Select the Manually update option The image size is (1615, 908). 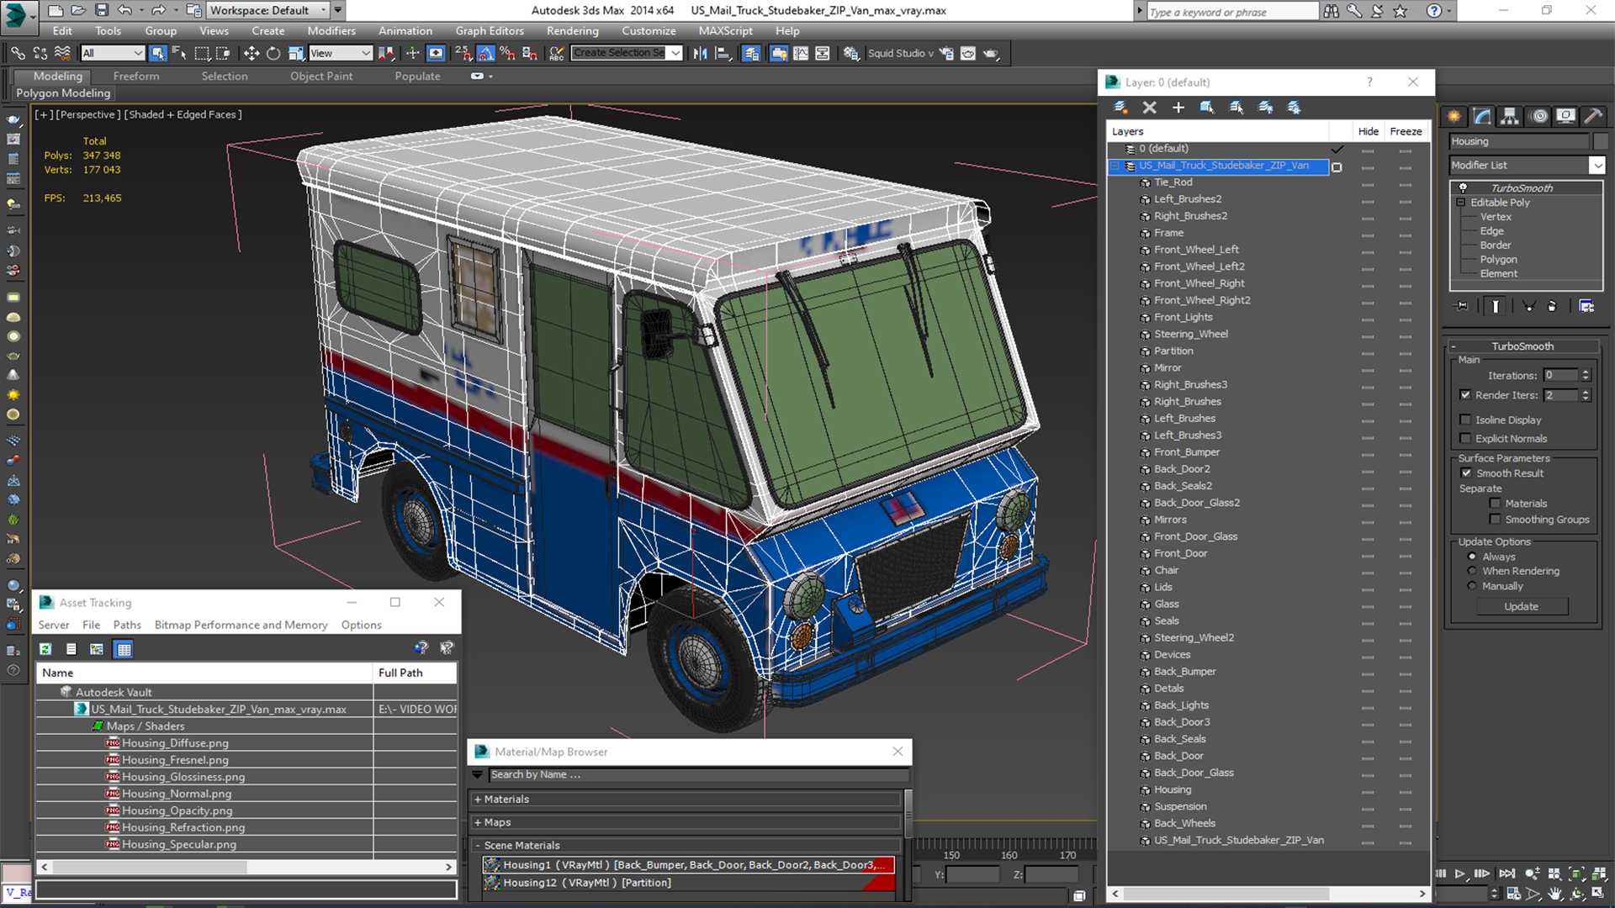pos(1472,586)
